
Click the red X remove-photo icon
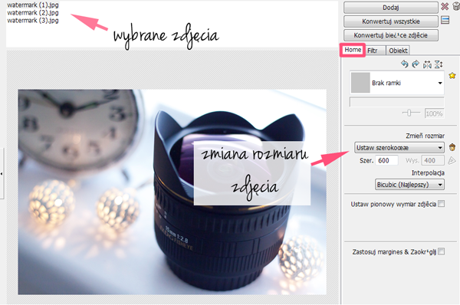tap(445, 6)
